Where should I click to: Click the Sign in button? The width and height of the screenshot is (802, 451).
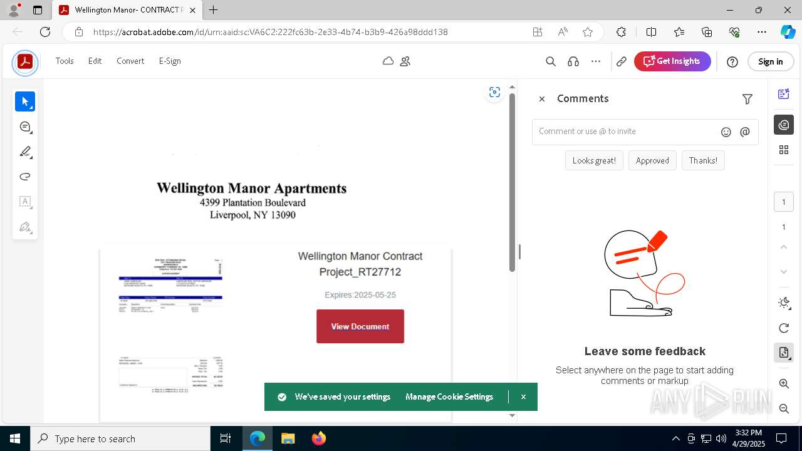point(770,61)
